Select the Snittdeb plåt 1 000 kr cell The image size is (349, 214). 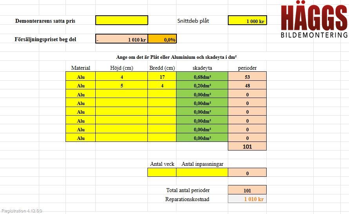coord(247,20)
